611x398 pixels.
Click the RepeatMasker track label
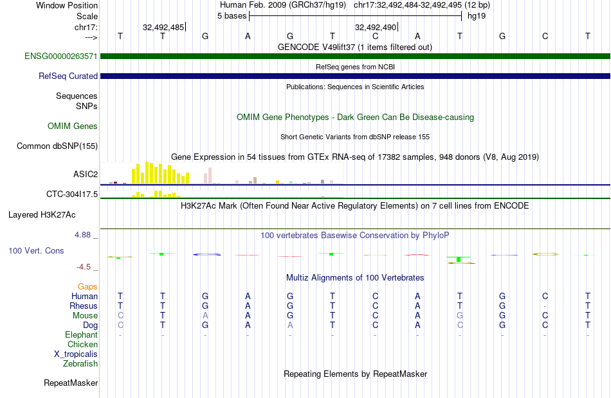[71, 383]
